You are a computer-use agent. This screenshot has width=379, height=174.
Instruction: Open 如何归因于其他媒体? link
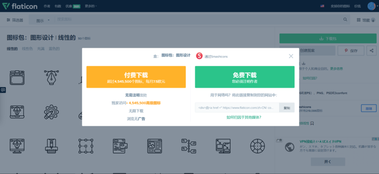(x=244, y=117)
